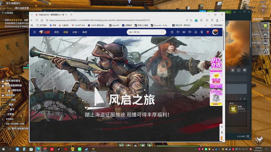Add page to favorites with star icon
The height and width of the screenshot is (152, 271).
tap(191, 20)
